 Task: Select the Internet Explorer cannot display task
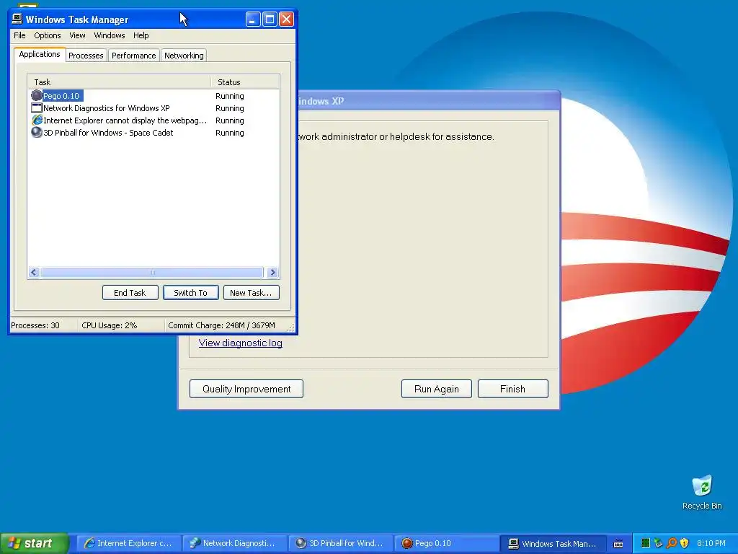[154, 120]
